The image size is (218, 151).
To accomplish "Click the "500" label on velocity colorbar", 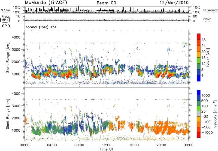I will [x=204, y=101].
